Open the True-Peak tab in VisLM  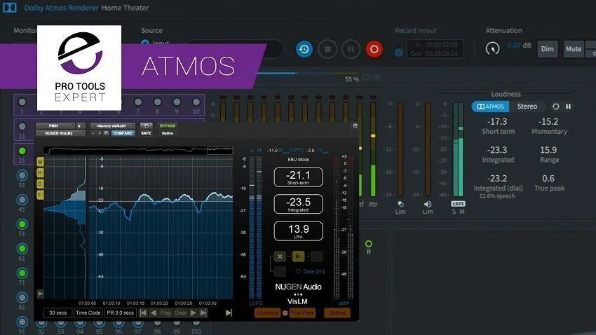[x=302, y=313]
